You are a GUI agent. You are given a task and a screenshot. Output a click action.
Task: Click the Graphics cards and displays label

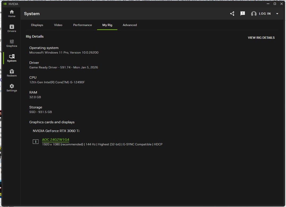point(52,122)
